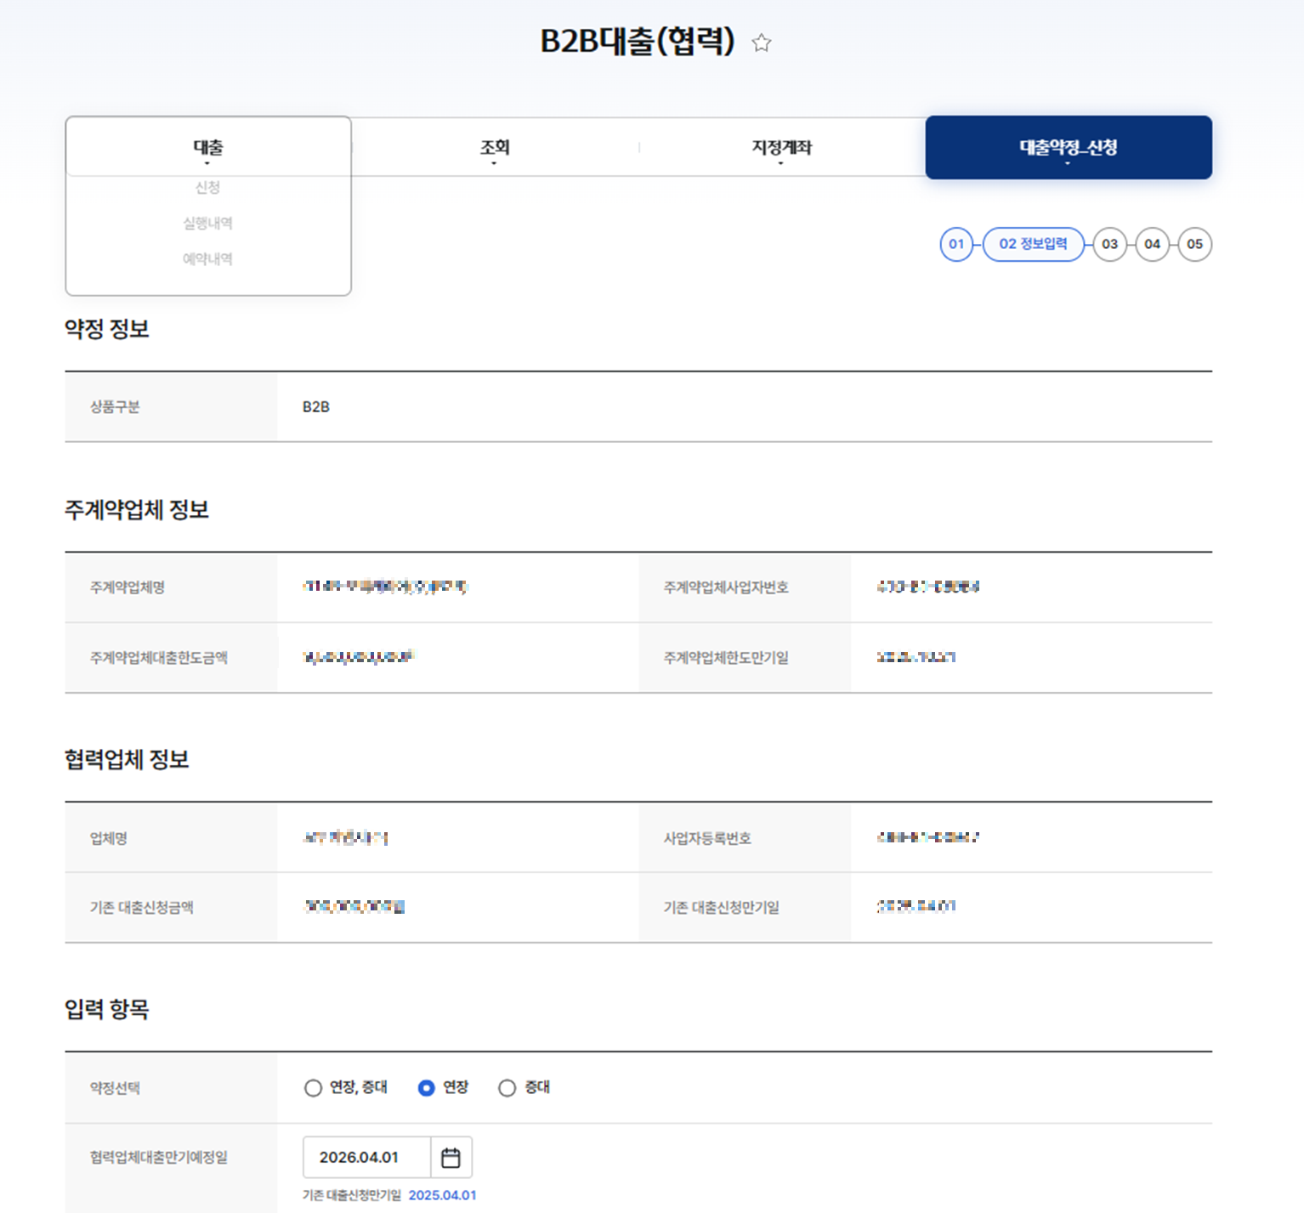The height and width of the screenshot is (1213, 1304).
Task: Expand the 지정계좌 menu tab
Action: tap(781, 147)
